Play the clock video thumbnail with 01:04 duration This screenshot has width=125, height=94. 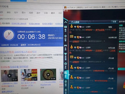pyautogui.click(x=48, y=75)
